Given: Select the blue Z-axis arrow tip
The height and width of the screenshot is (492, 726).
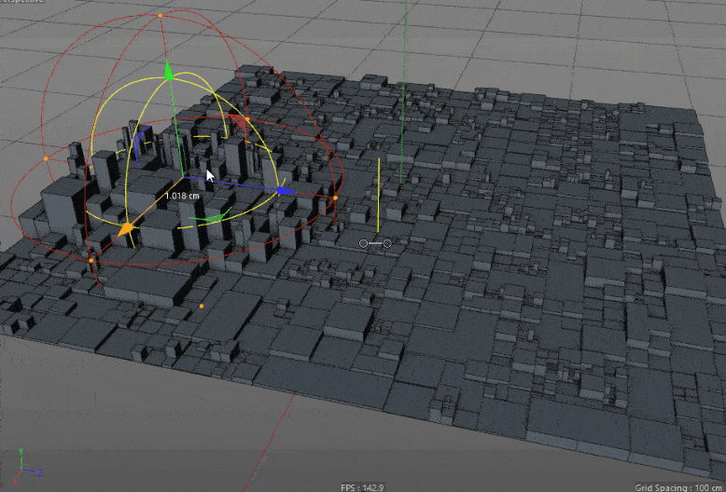Looking at the screenshot, I should coord(286,190).
